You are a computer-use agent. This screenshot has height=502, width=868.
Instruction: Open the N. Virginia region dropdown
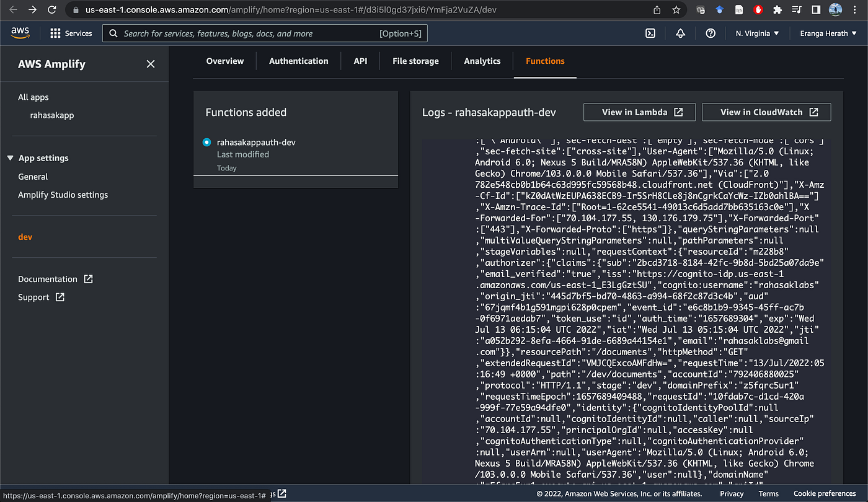(x=757, y=33)
